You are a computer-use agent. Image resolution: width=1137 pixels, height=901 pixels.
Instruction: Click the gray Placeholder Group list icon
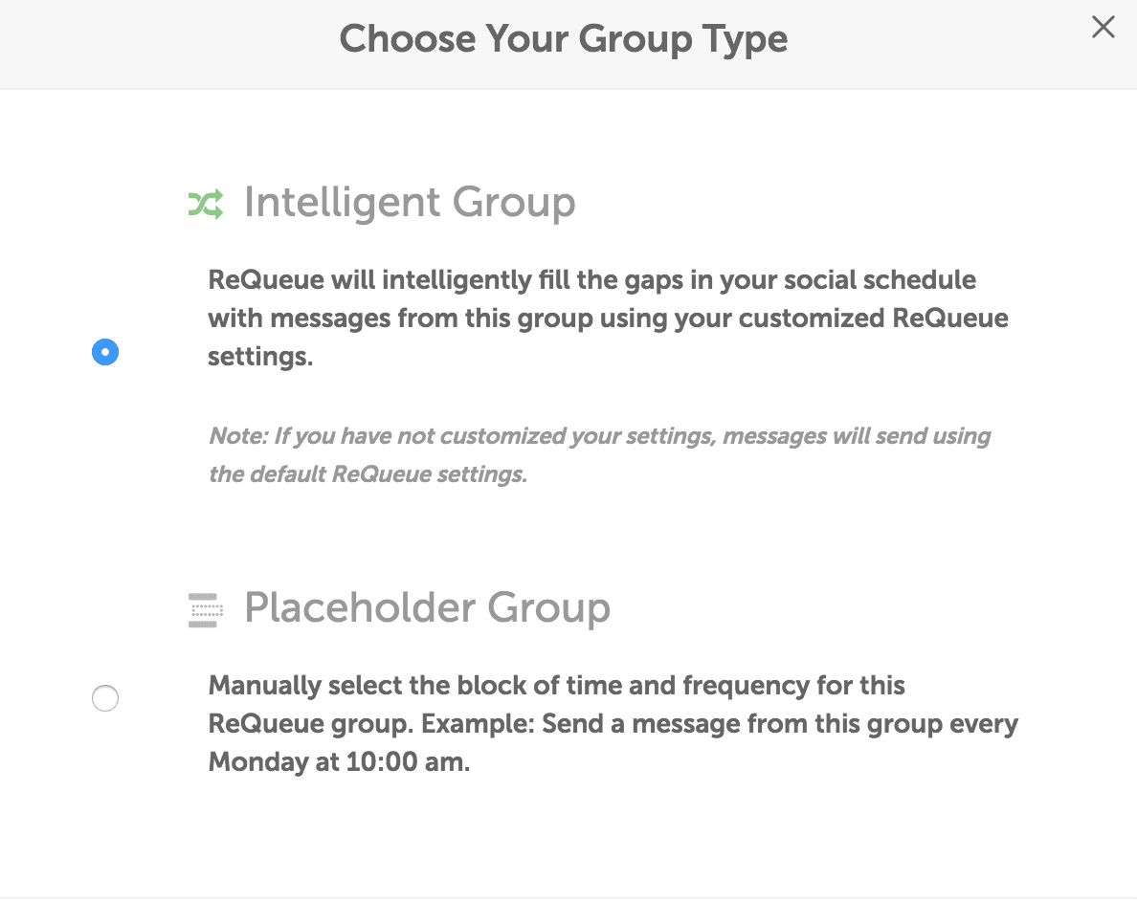pos(206,610)
